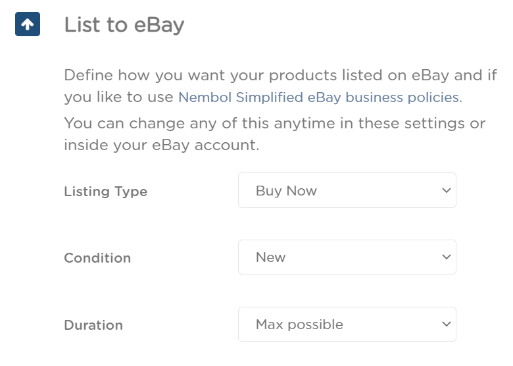Select the Max possible value text
The image size is (513, 366).
(299, 325)
